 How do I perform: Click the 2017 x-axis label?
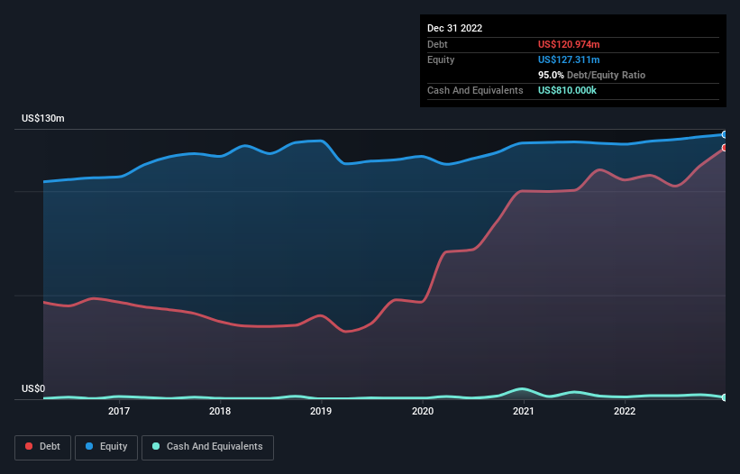tap(119, 411)
